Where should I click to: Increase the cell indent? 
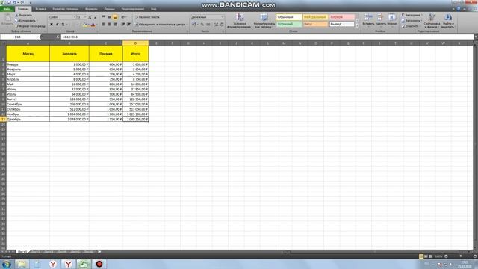tap(128, 25)
